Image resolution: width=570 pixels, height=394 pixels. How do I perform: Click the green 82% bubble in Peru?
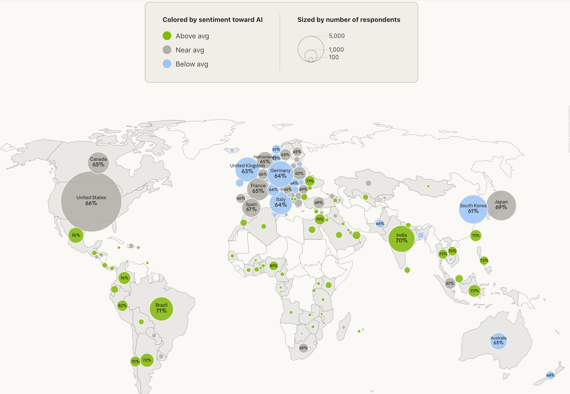pos(122,306)
